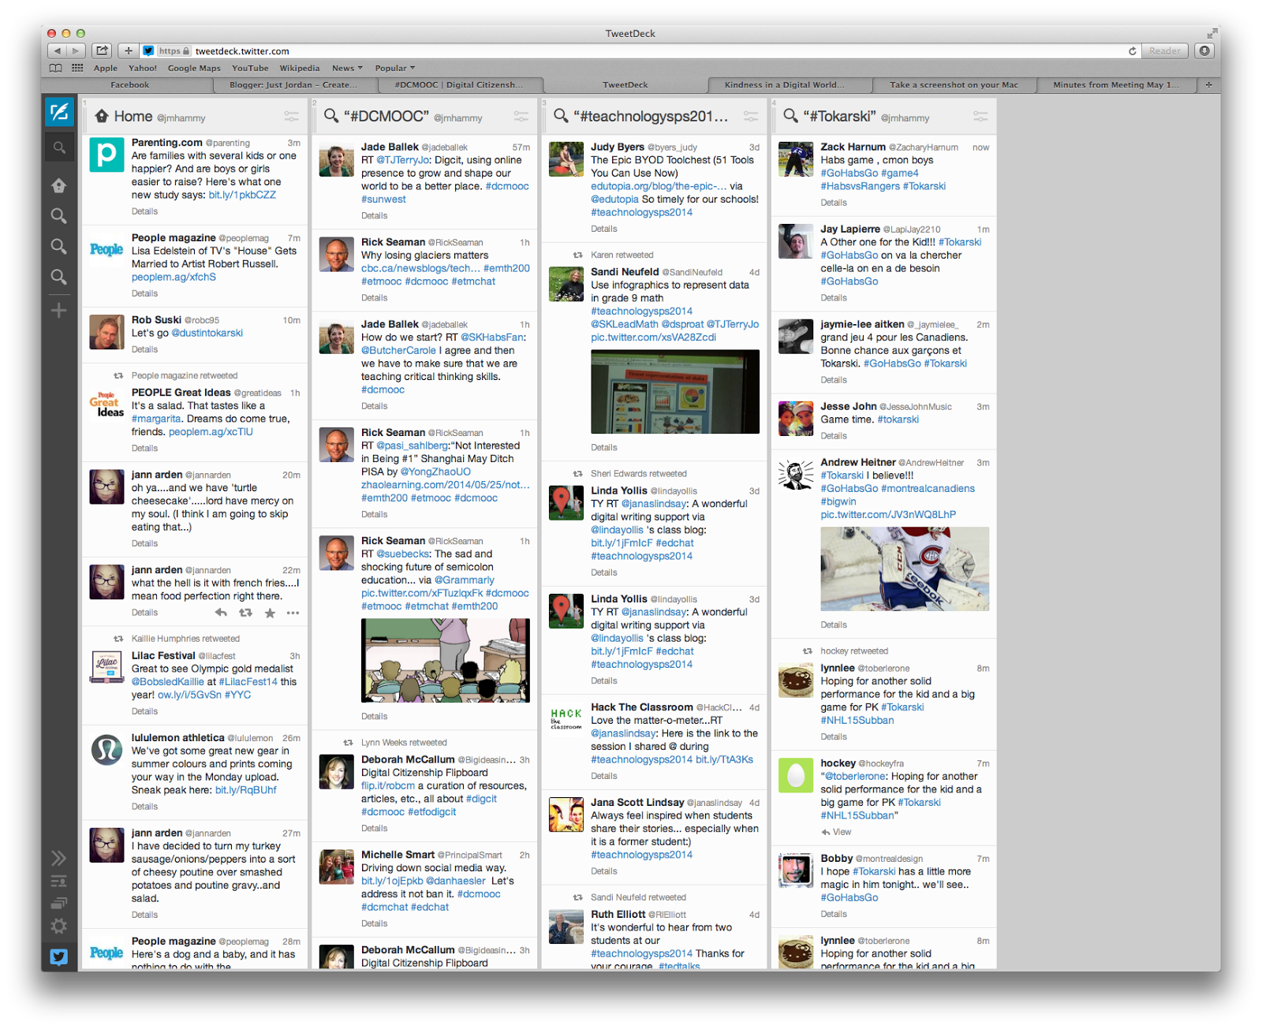Favorite jann arden's french fries tweet
Screen dimensions: 1262x1029
(270, 613)
